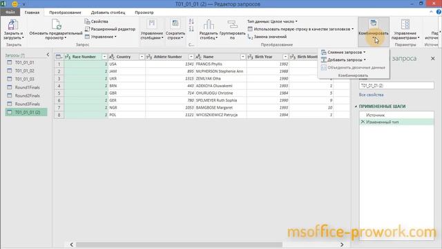
Task: Switch to Главная tab
Action: coord(32,12)
